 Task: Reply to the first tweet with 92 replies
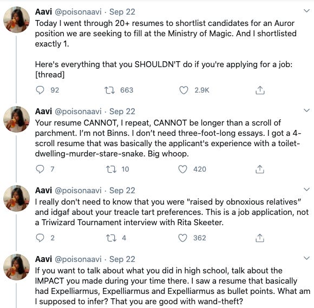click(40, 90)
